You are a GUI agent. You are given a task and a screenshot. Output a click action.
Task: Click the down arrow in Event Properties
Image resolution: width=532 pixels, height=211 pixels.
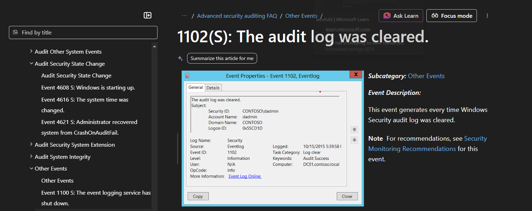tap(354, 140)
